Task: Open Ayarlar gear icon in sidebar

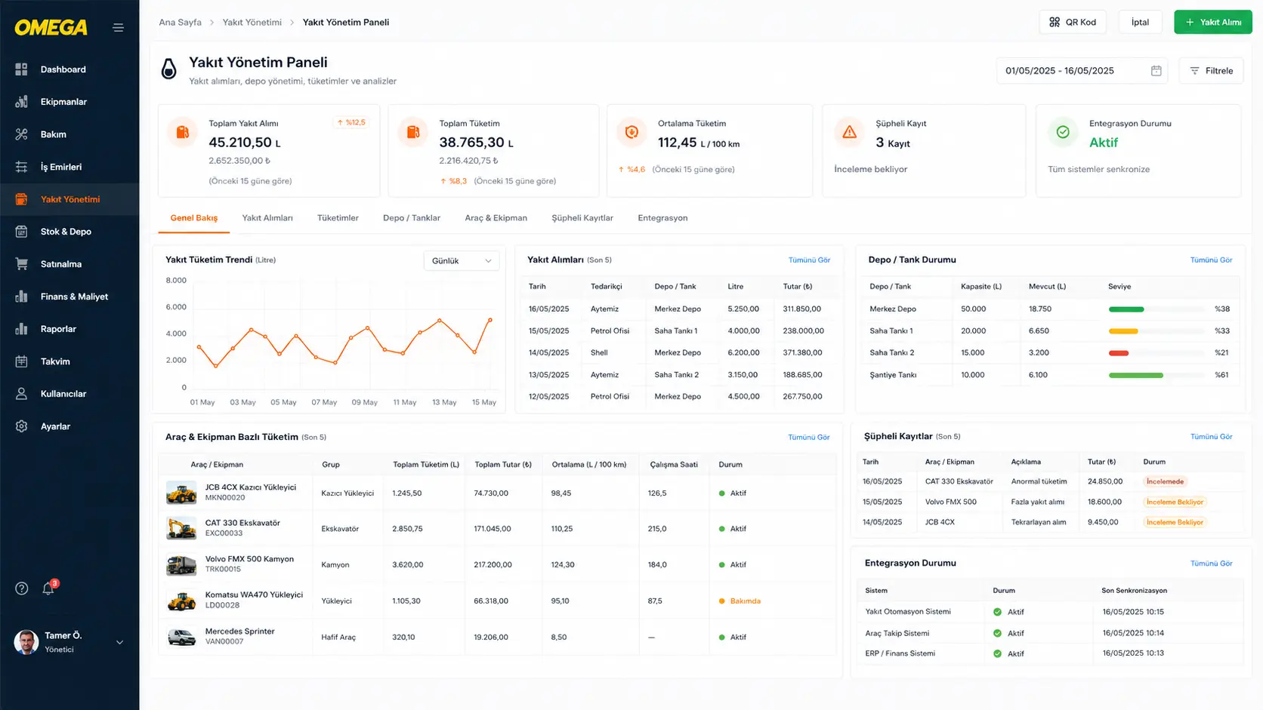Action: (x=21, y=426)
